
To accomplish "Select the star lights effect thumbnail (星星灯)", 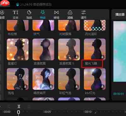I will (x=18, y=49).
